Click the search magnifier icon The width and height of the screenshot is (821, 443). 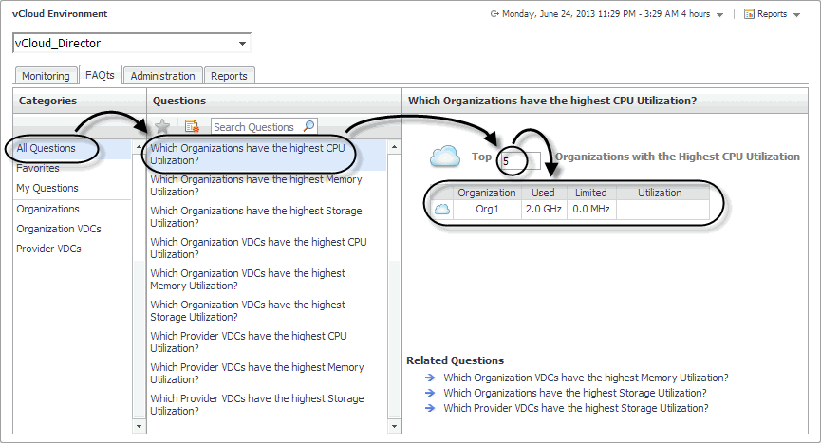(308, 126)
